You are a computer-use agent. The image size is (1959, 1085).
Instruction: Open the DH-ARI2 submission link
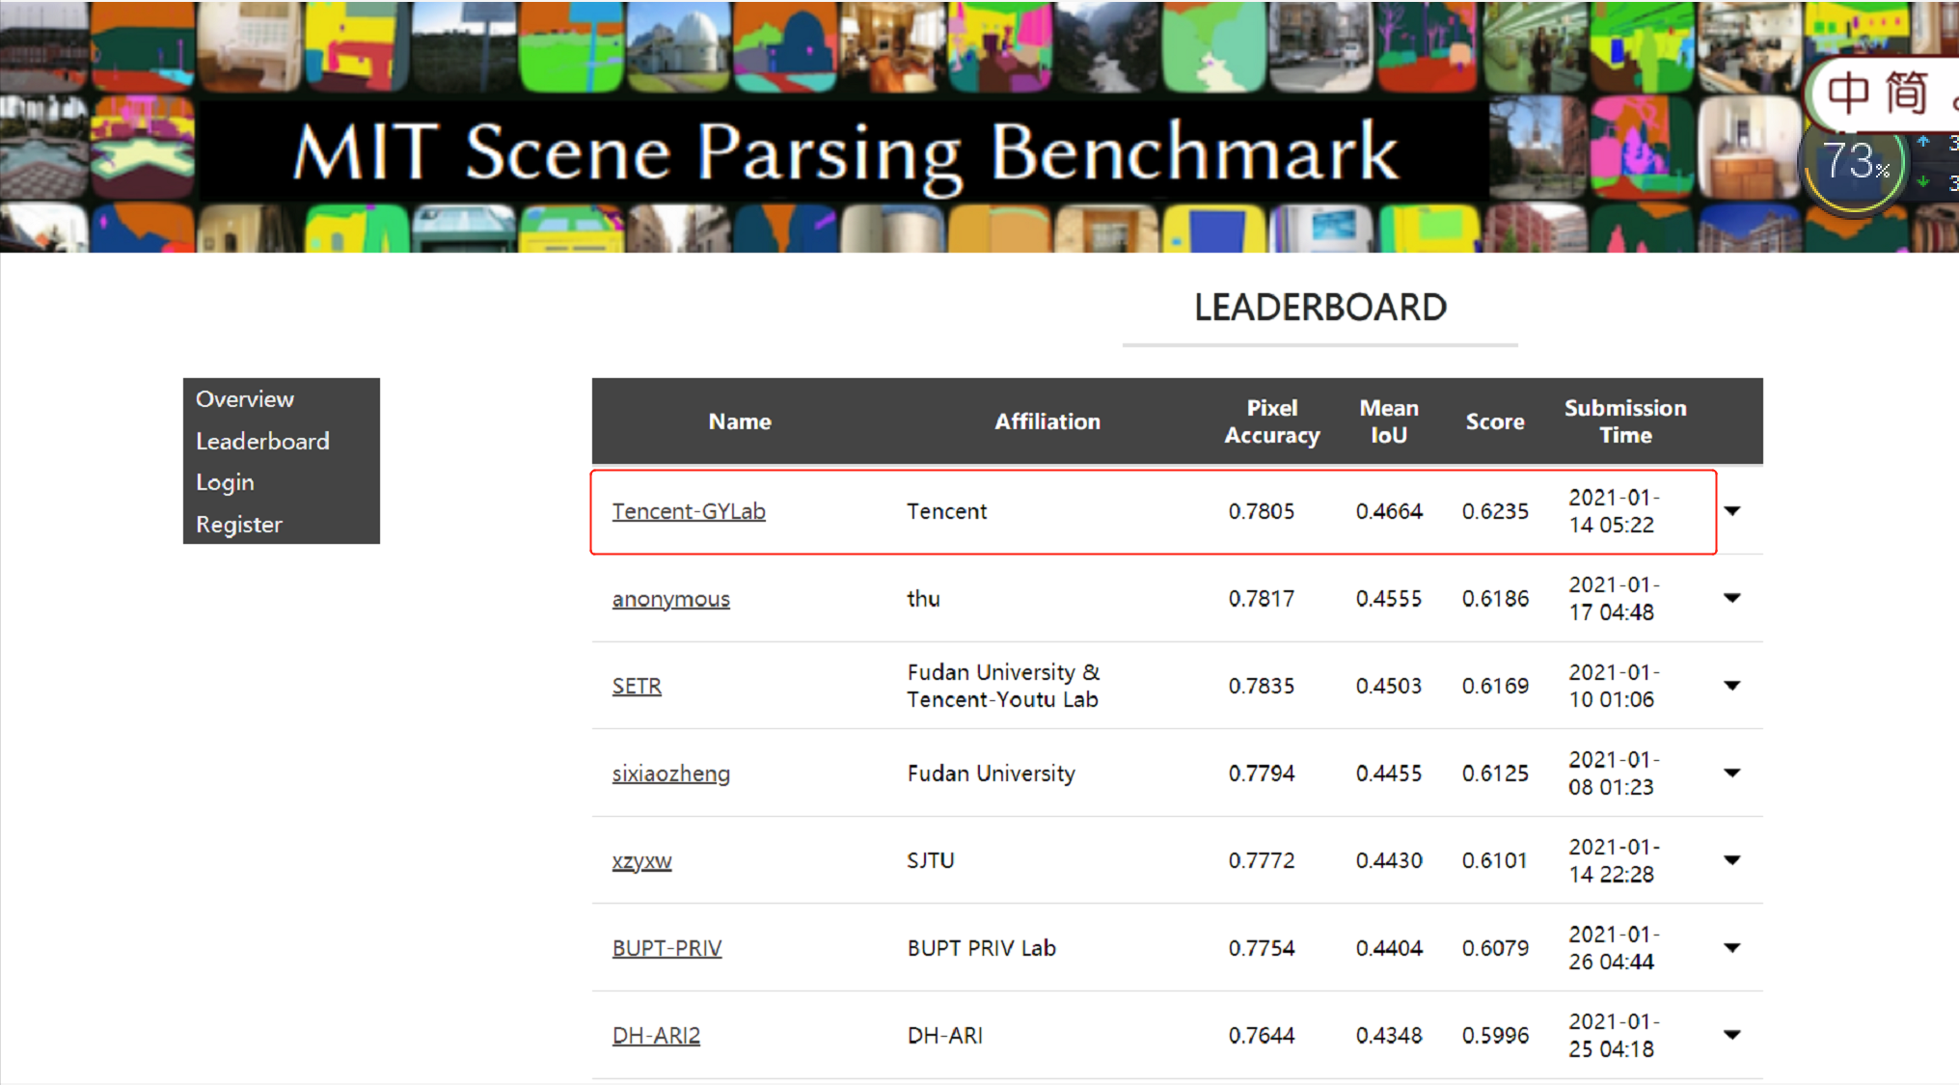[x=656, y=1036]
